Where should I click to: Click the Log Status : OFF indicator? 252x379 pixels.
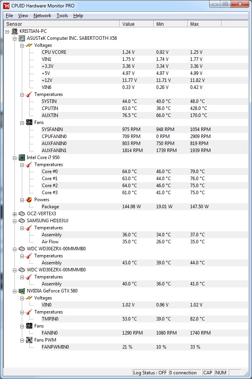click(150, 372)
